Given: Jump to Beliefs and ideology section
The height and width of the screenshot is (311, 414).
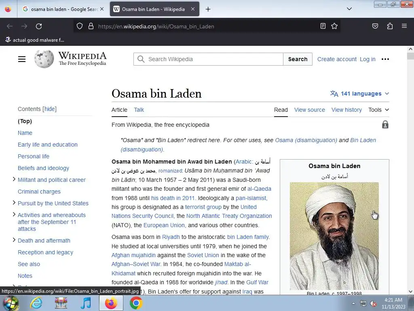Looking at the screenshot, I should point(43,168).
